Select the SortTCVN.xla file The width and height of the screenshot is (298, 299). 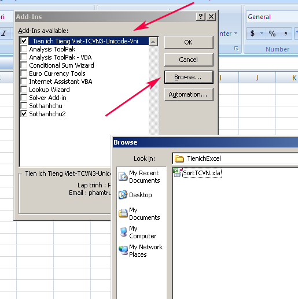(201, 173)
